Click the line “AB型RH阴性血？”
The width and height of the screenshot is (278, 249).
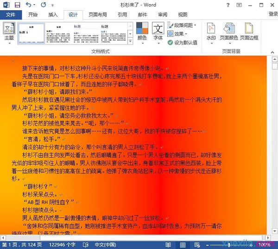(48, 202)
